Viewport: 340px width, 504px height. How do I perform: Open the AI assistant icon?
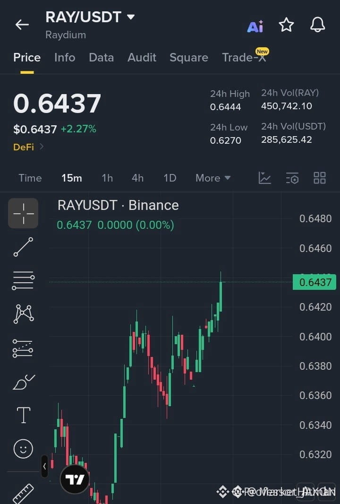coord(255,26)
